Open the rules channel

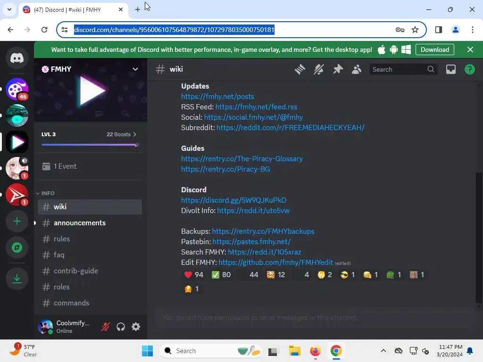tap(90, 239)
